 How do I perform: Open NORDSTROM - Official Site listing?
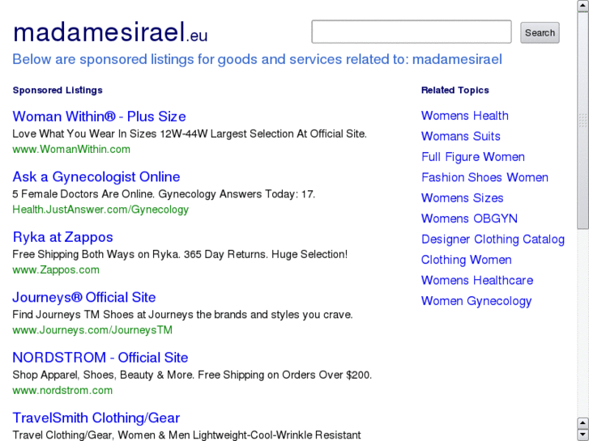tap(100, 358)
